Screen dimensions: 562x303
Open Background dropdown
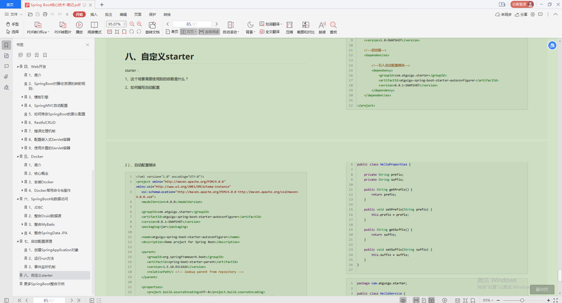pyautogui.click(x=251, y=28)
